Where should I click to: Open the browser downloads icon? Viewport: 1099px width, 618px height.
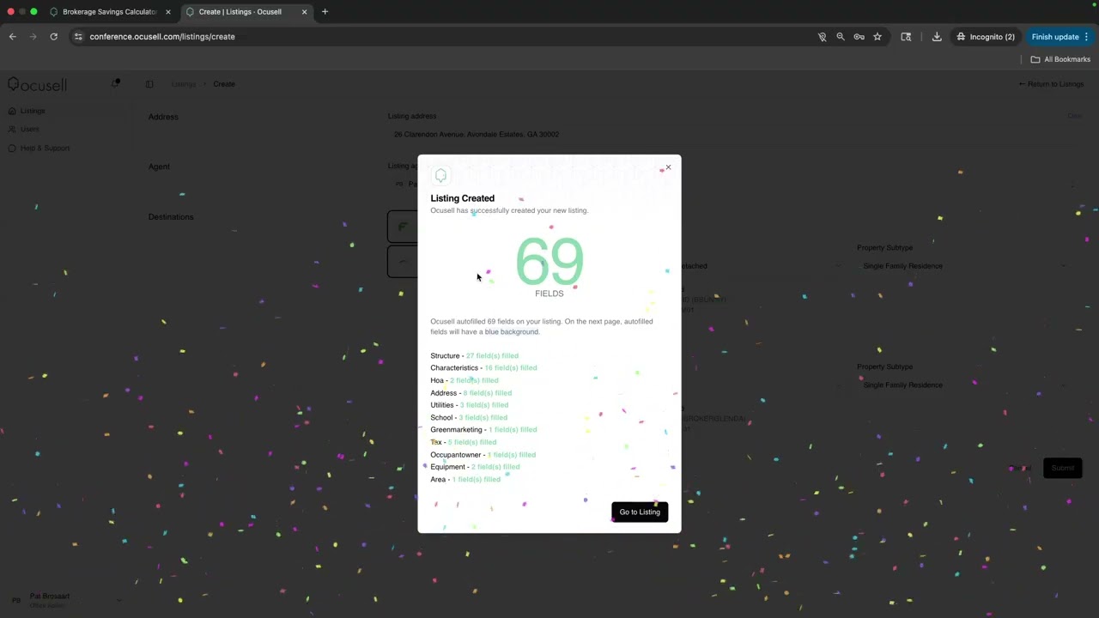(937, 37)
